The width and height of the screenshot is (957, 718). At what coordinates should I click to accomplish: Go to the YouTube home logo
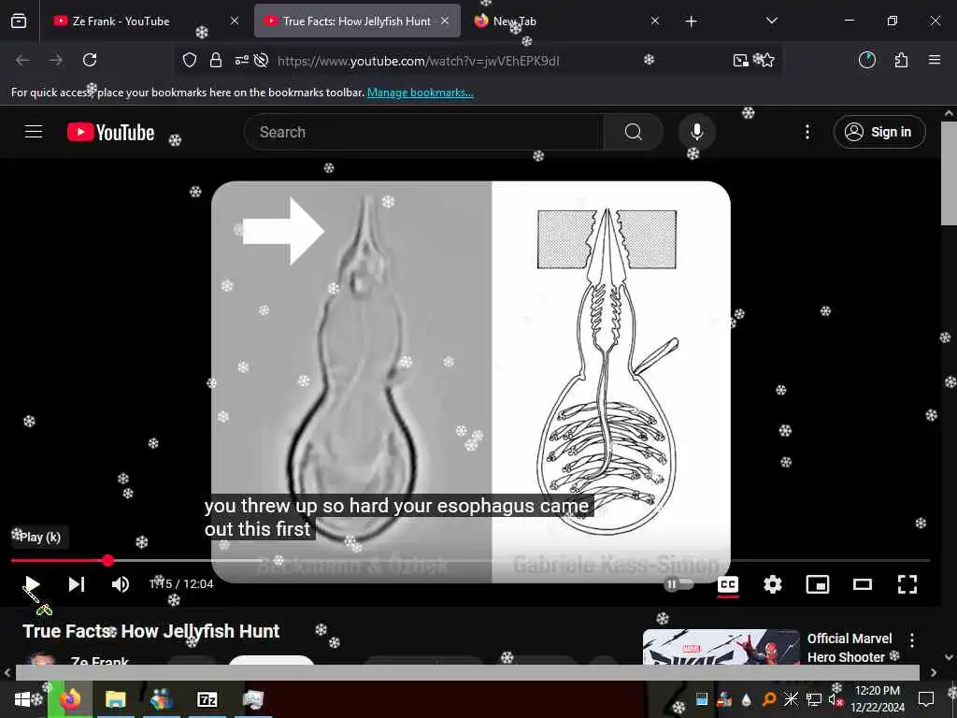tap(110, 132)
